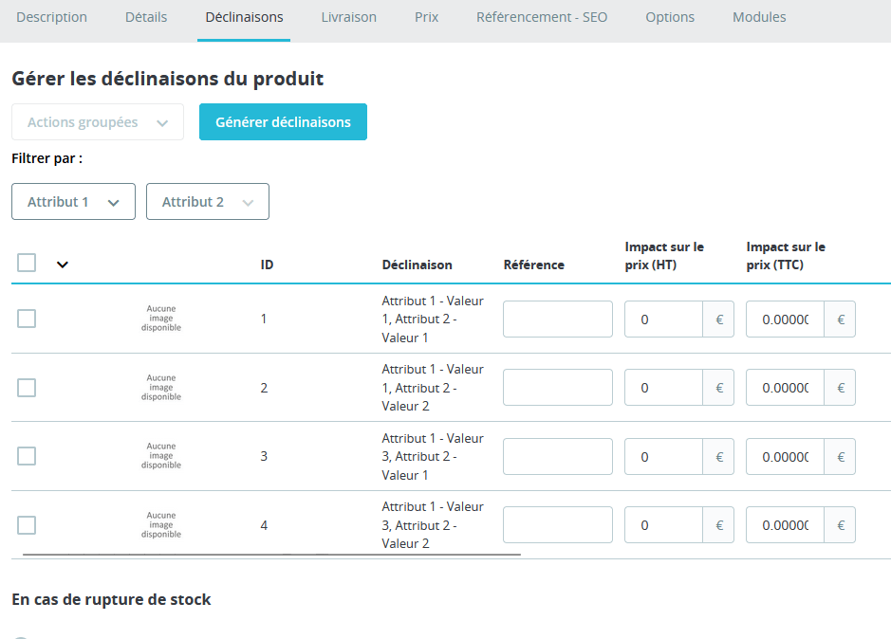
Task: Click the Référence field for declinaison 1
Action: (x=557, y=319)
